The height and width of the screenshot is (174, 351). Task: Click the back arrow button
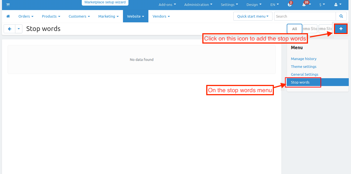coord(10,29)
